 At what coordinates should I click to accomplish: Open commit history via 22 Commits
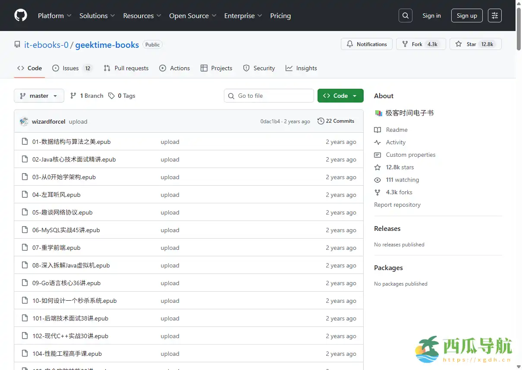click(336, 121)
